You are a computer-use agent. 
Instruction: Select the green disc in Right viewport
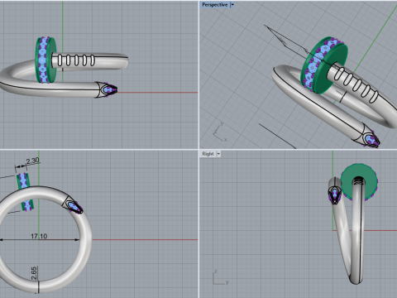(359, 182)
